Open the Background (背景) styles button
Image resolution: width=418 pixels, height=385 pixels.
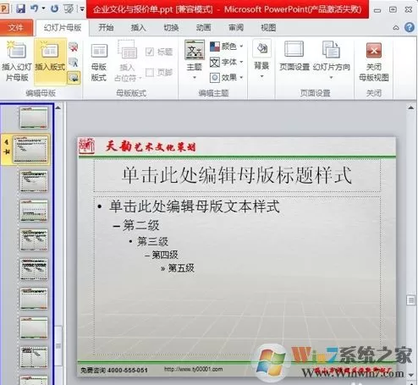click(261, 58)
